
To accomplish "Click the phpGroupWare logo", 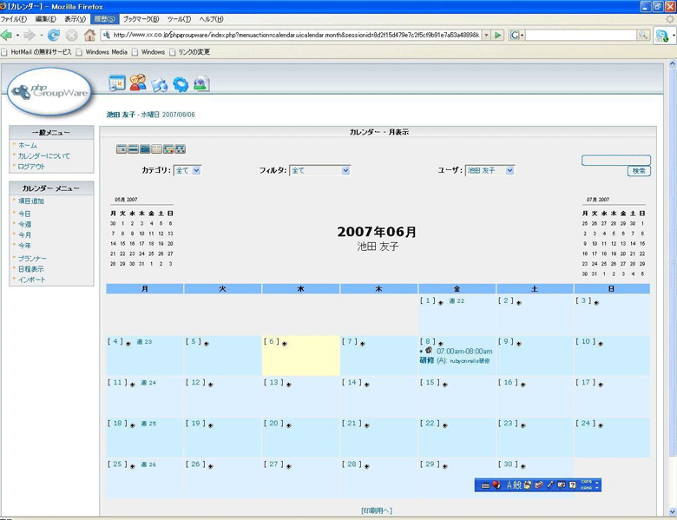I will click(50, 91).
